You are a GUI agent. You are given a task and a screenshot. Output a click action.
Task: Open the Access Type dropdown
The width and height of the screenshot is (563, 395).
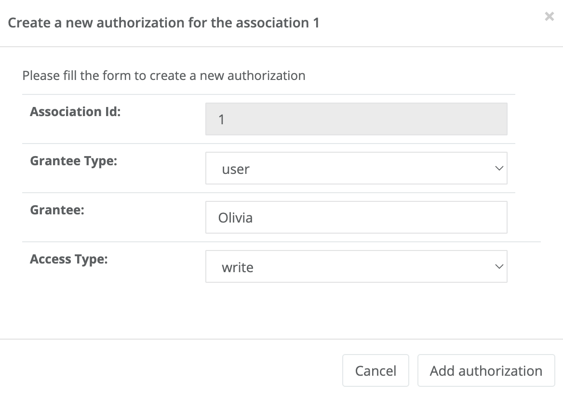click(x=356, y=266)
